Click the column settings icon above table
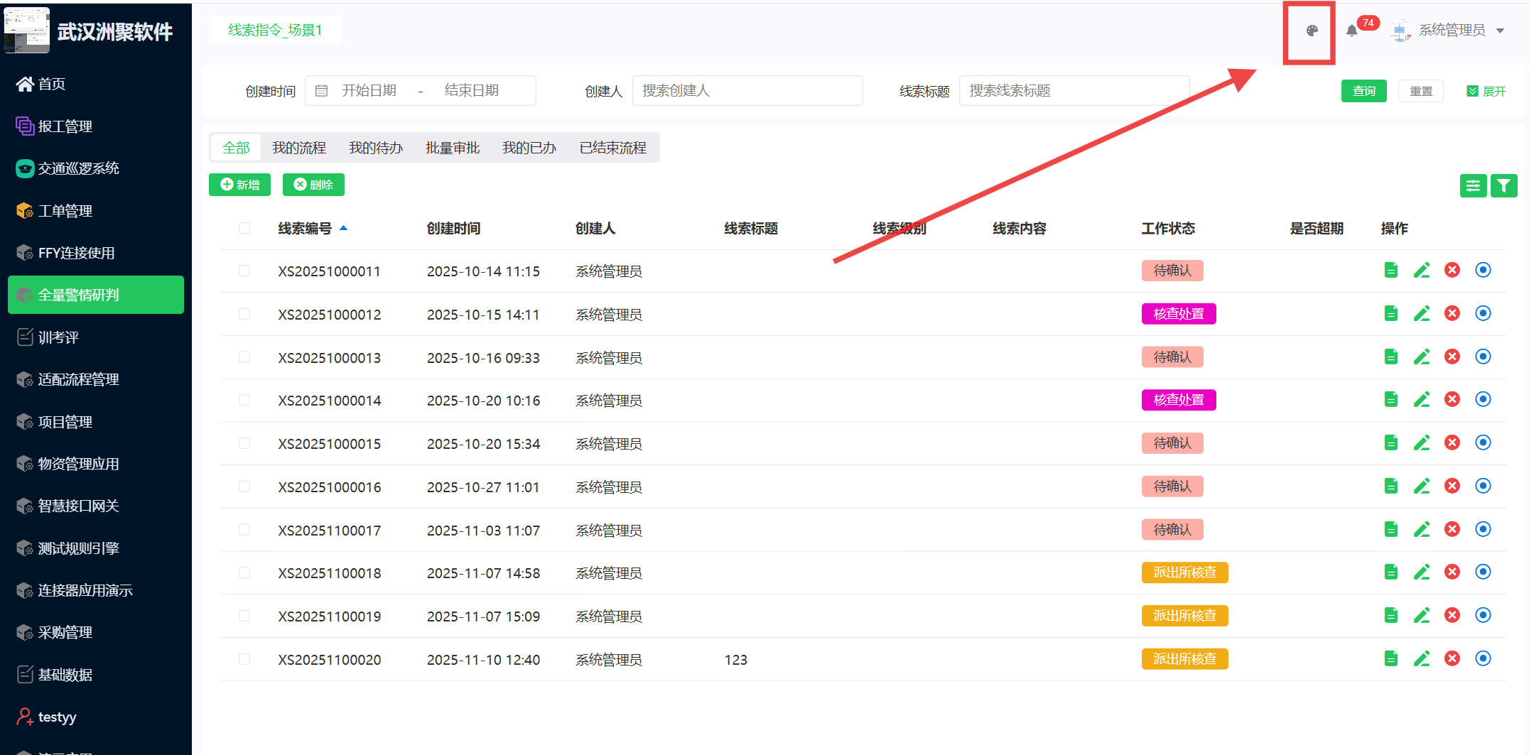1529x755 pixels. tap(1473, 186)
